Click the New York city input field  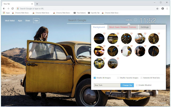[x=107, y=85]
